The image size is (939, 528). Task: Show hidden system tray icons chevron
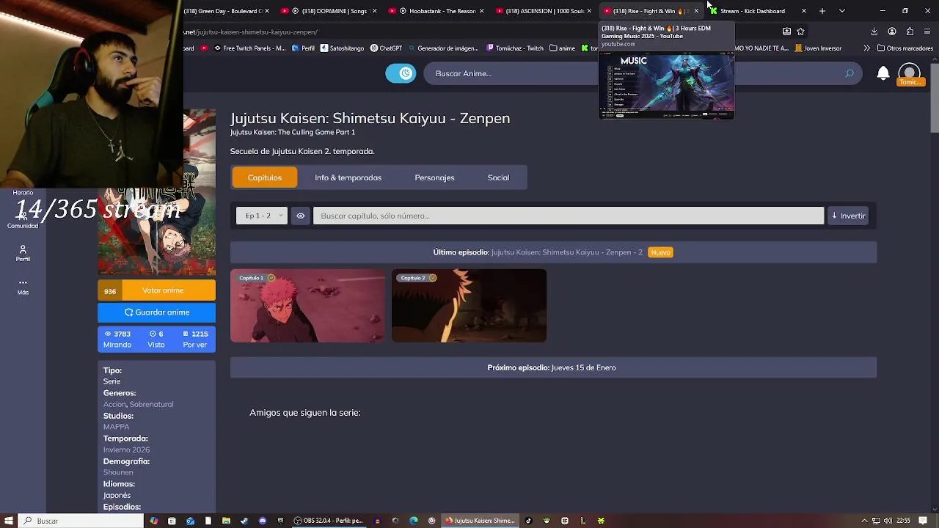click(x=865, y=521)
